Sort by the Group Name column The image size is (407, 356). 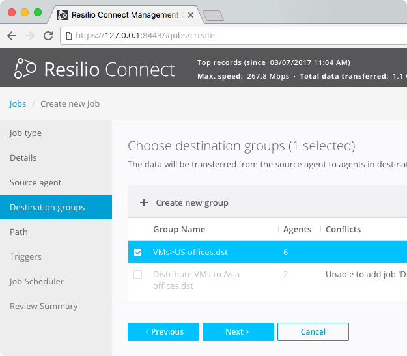(179, 229)
